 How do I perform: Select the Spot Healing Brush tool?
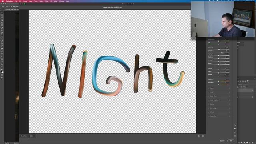[x=2, y=30]
